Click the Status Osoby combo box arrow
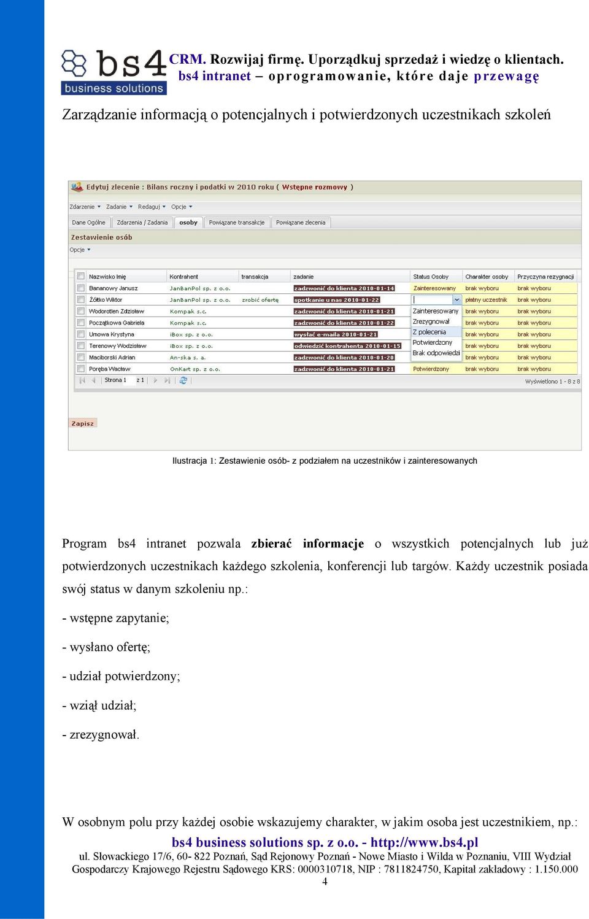 pos(456,299)
